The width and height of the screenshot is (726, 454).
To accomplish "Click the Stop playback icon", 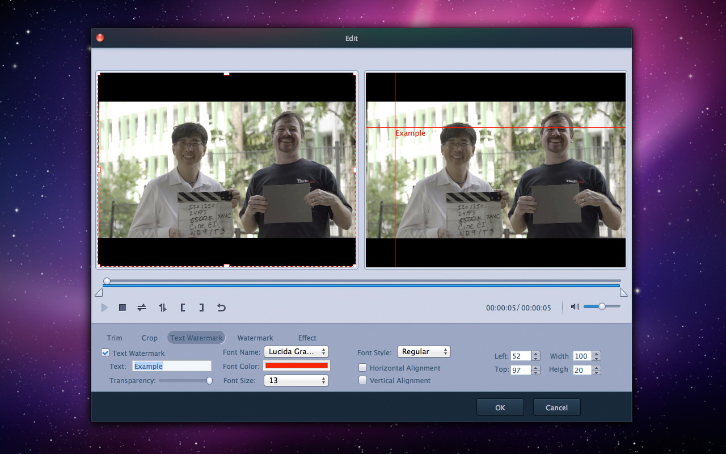I will pos(121,307).
